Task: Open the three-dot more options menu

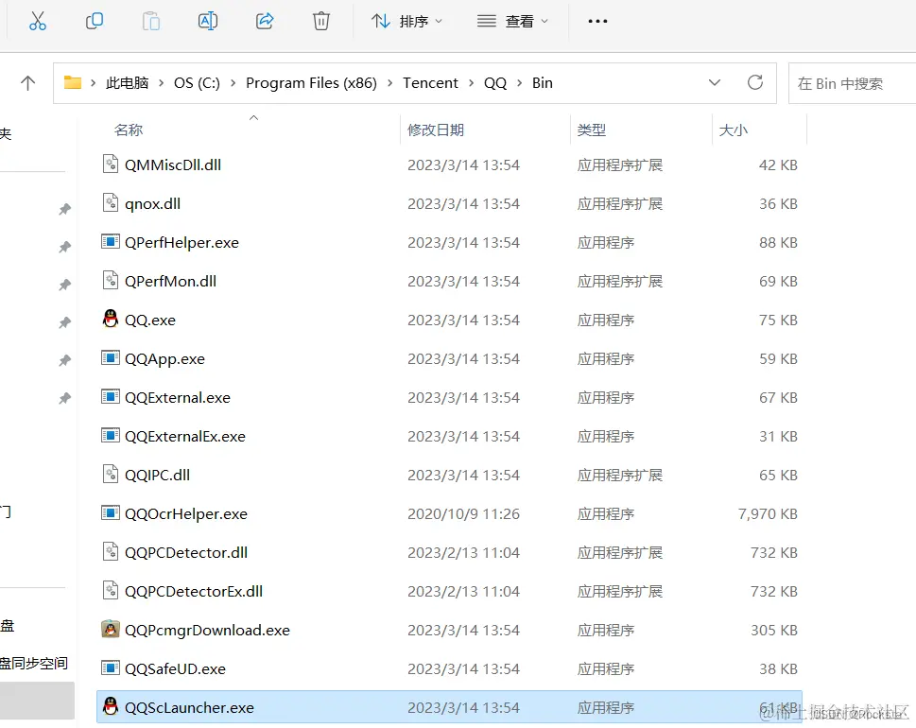Action: [597, 22]
